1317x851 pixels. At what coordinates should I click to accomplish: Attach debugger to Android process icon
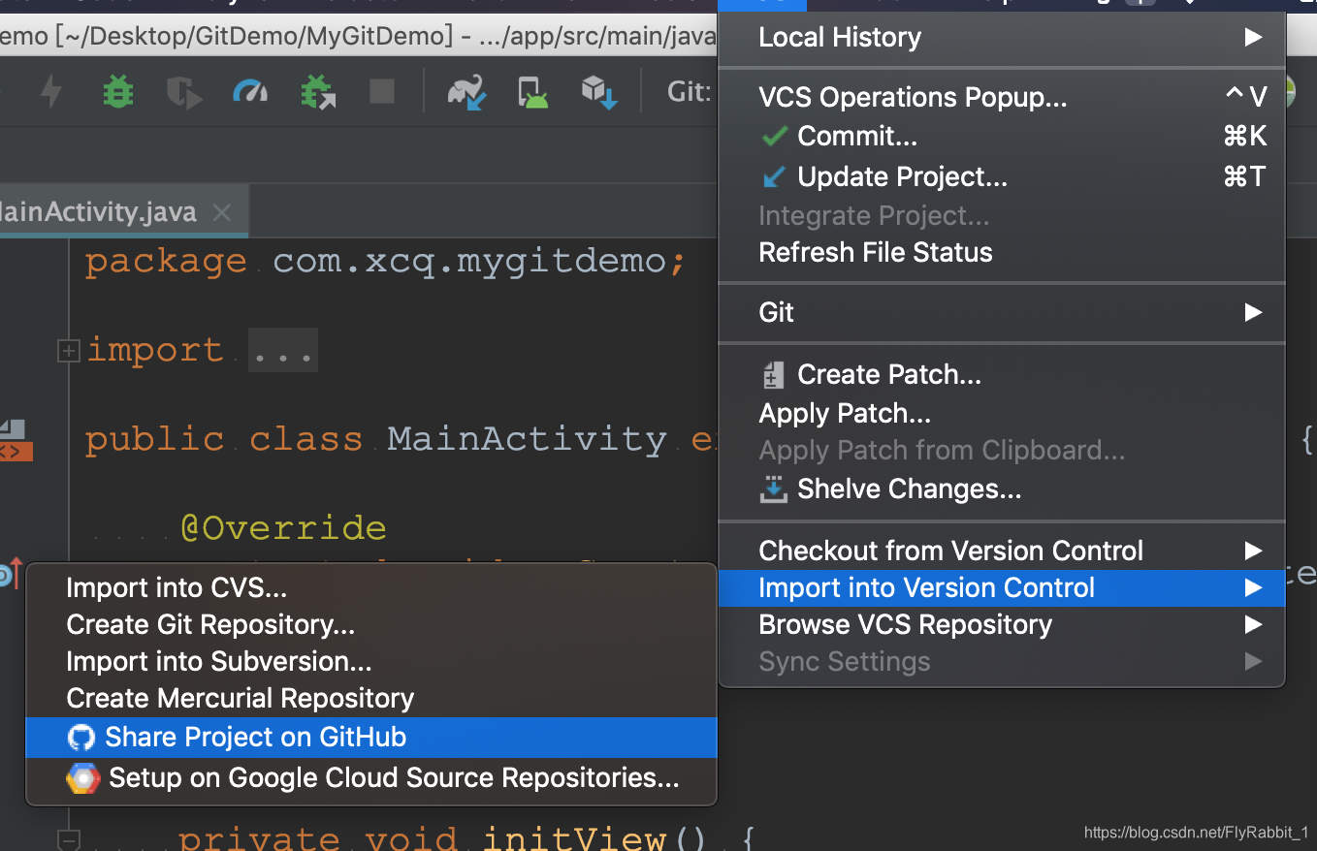click(x=318, y=92)
